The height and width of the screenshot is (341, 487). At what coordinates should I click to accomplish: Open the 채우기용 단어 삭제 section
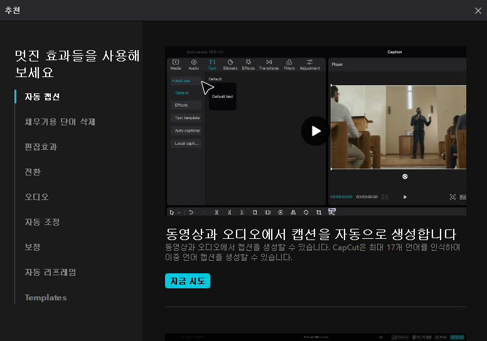click(60, 122)
